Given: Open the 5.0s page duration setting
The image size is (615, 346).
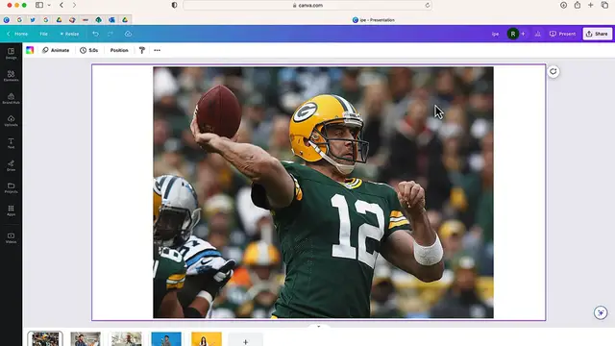Looking at the screenshot, I should click(x=89, y=50).
